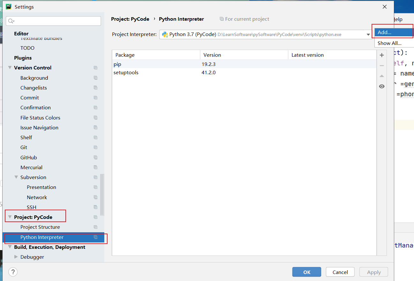This screenshot has height=281, width=414.
Task: Click project-level icon beside Version Control
Action: click(95, 68)
